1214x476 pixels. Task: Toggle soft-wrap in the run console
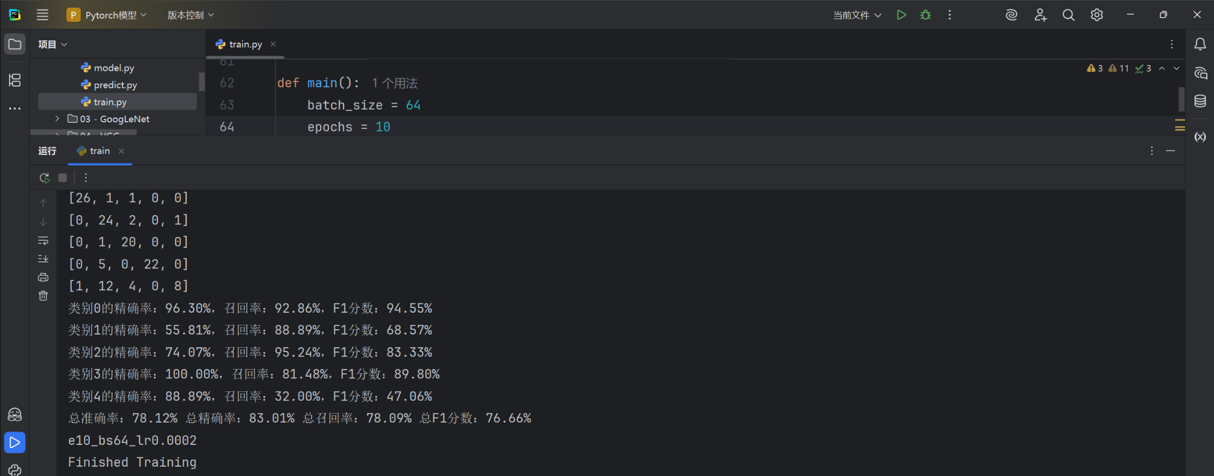point(43,241)
